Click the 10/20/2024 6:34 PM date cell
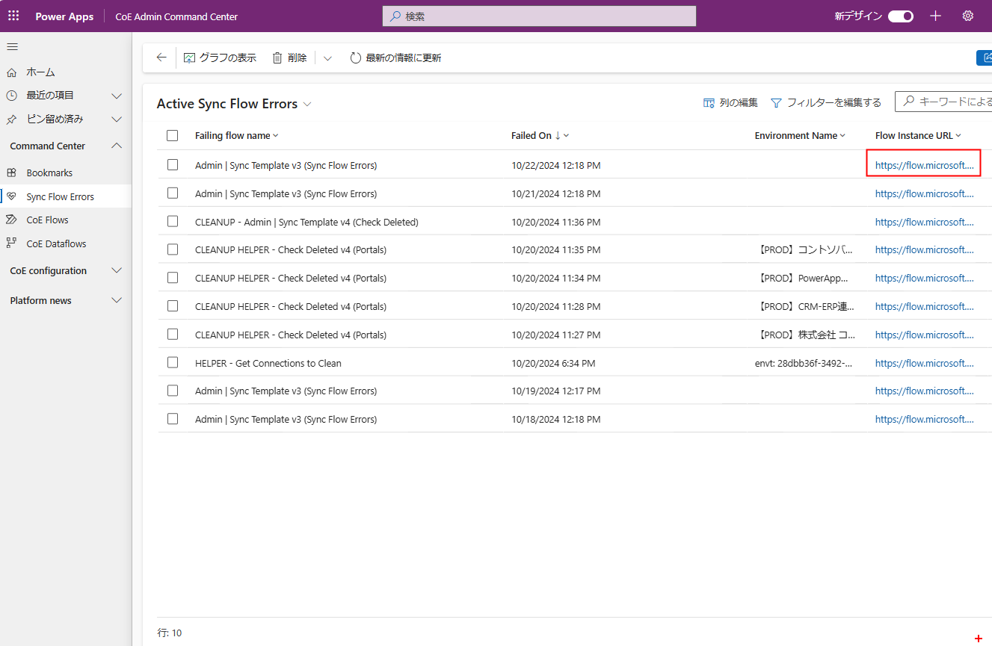 pyautogui.click(x=553, y=363)
